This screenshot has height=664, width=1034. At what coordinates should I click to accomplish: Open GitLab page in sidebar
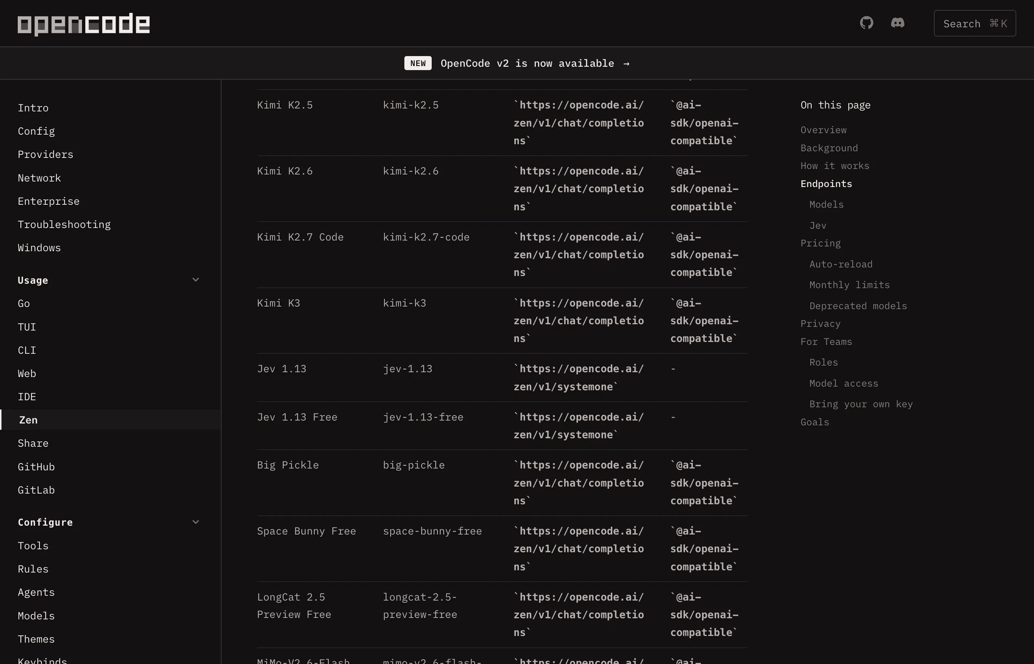click(36, 490)
